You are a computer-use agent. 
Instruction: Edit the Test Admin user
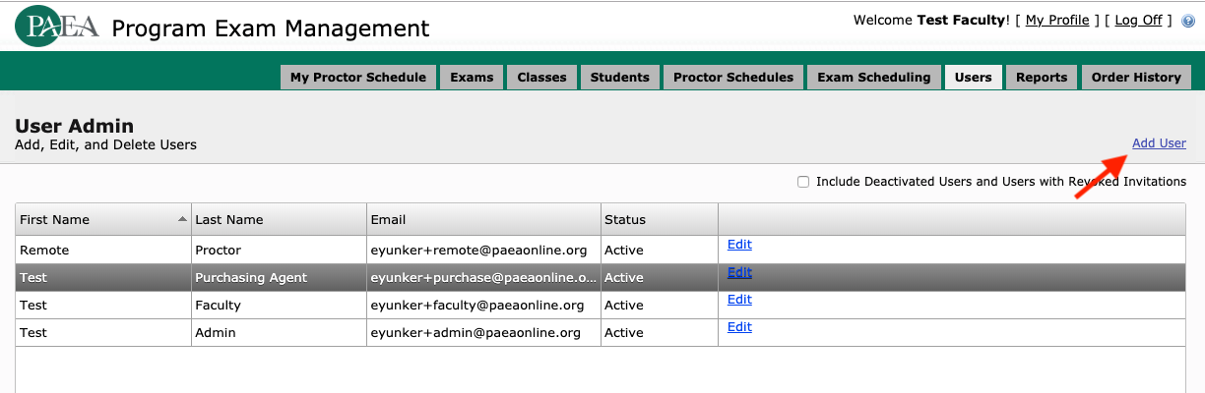pyautogui.click(x=739, y=327)
